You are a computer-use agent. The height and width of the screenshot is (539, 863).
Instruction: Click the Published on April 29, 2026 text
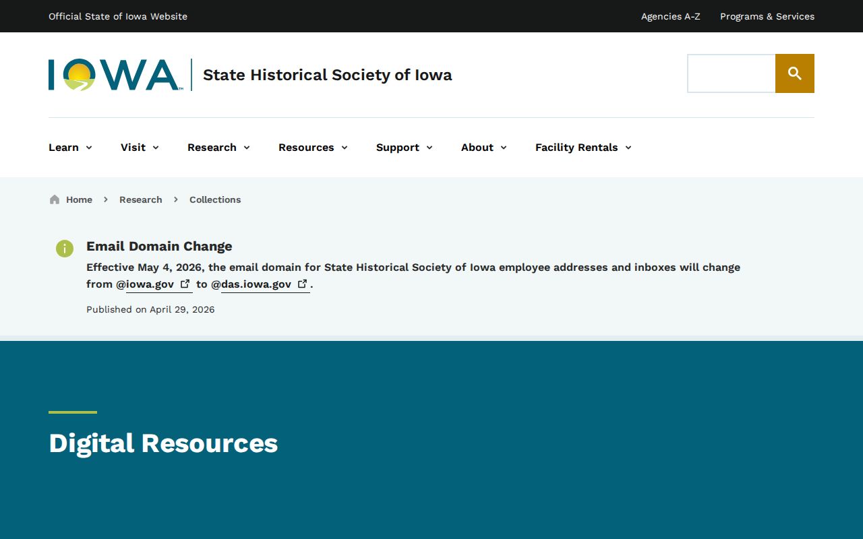click(150, 309)
